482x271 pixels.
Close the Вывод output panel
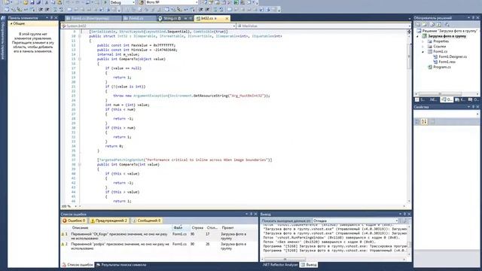coord(409,214)
